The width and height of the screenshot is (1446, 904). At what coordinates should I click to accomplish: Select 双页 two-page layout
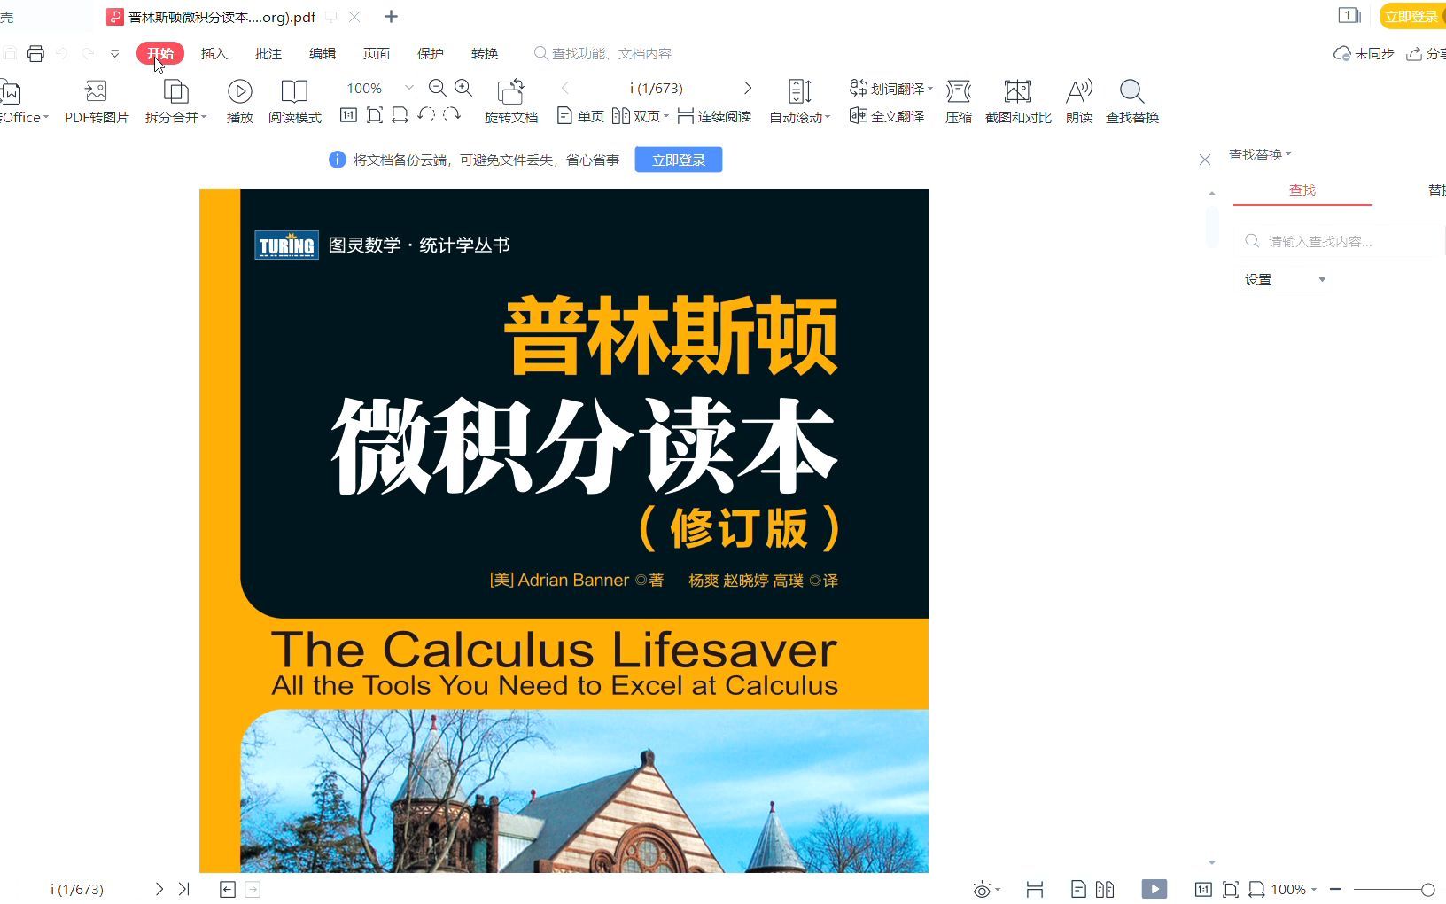(640, 116)
